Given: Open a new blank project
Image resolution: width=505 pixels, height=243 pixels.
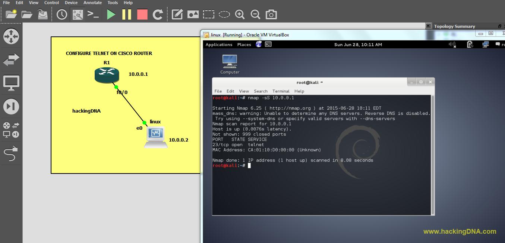Looking at the screenshot, I should click(x=10, y=14).
